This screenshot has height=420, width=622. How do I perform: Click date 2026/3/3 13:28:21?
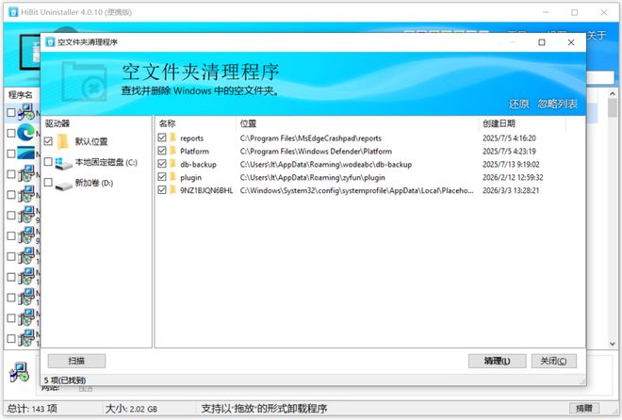point(511,190)
